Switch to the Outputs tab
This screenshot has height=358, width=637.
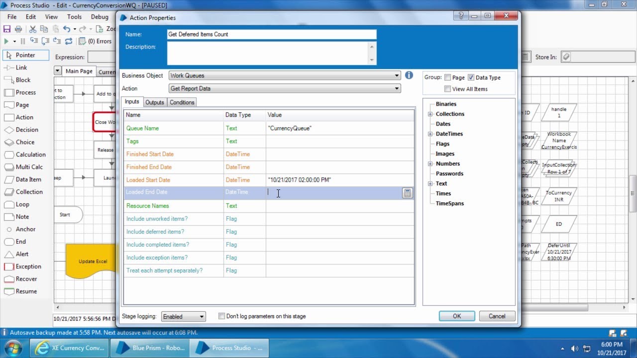point(155,102)
